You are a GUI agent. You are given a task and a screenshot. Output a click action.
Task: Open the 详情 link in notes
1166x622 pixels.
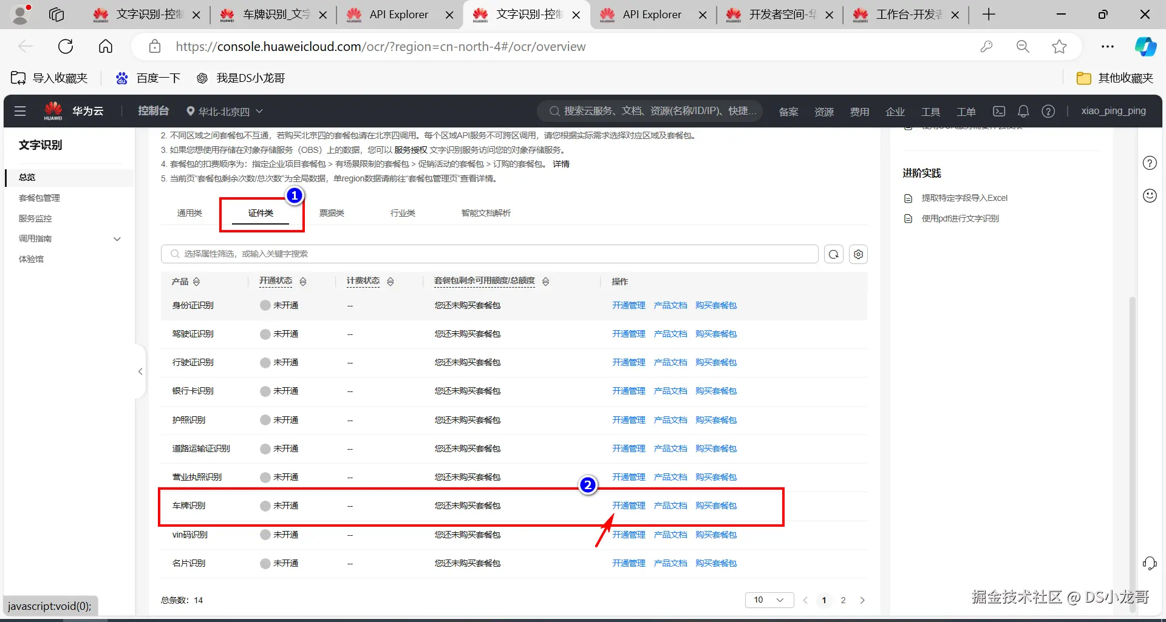tap(561, 164)
